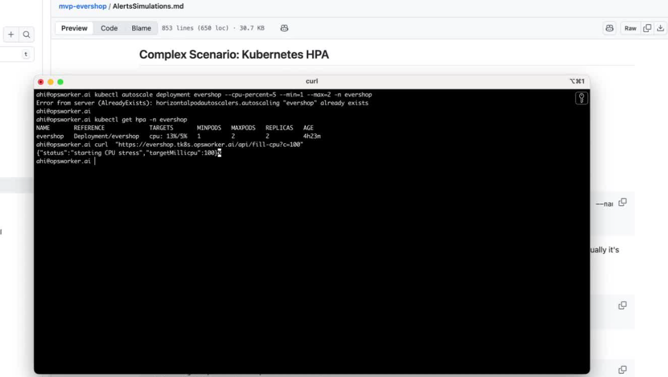
Task: Copy the second code block snippet
Action: tap(622, 305)
